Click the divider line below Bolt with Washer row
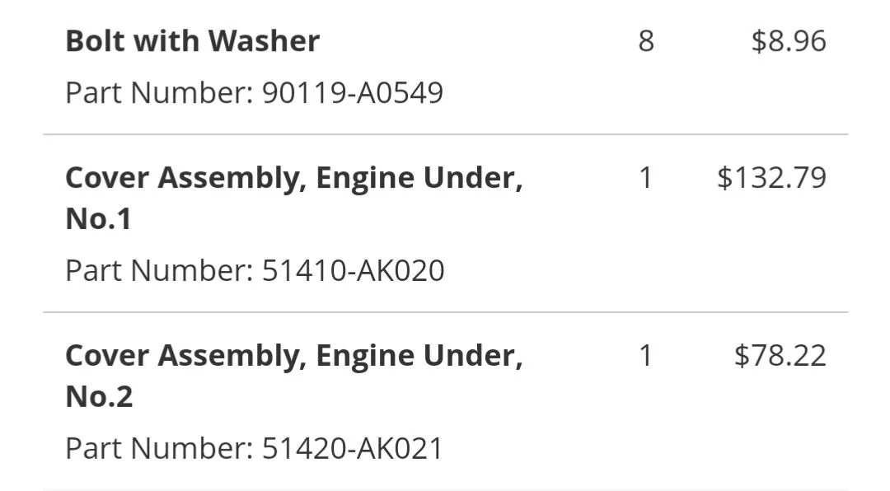 [446, 134]
